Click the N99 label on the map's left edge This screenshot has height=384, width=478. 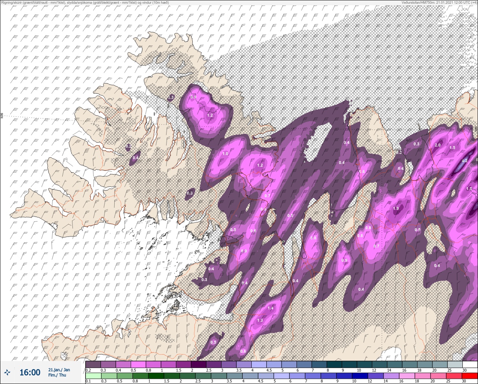(x=2, y=116)
